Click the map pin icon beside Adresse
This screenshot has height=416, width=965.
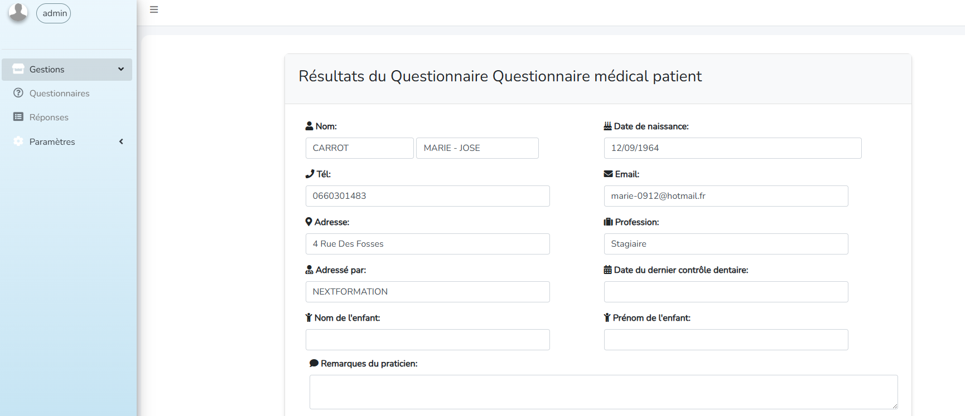(x=308, y=222)
